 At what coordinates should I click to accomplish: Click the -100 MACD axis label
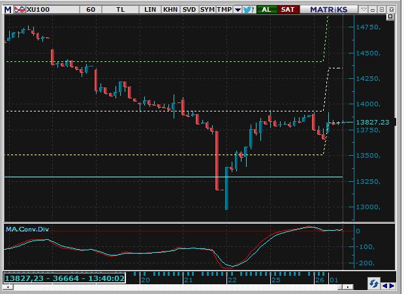click(365, 247)
